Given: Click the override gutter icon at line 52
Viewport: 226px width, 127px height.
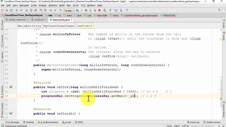Looking at the screenshot, I should coord(11,87).
